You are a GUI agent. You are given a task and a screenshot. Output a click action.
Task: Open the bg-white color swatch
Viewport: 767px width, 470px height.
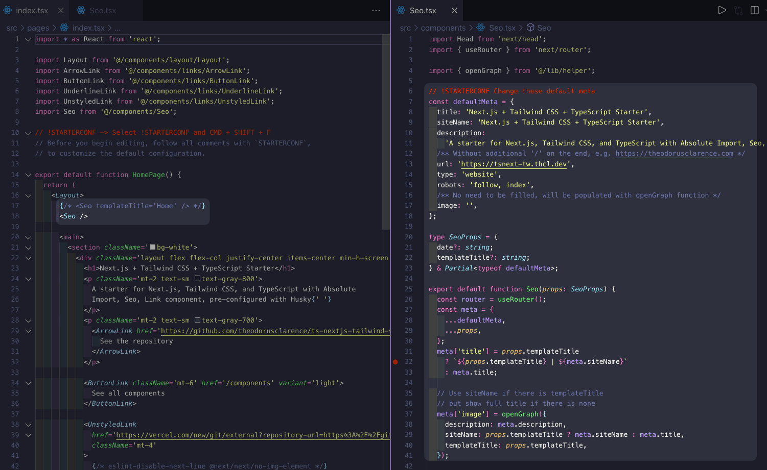[x=153, y=248]
